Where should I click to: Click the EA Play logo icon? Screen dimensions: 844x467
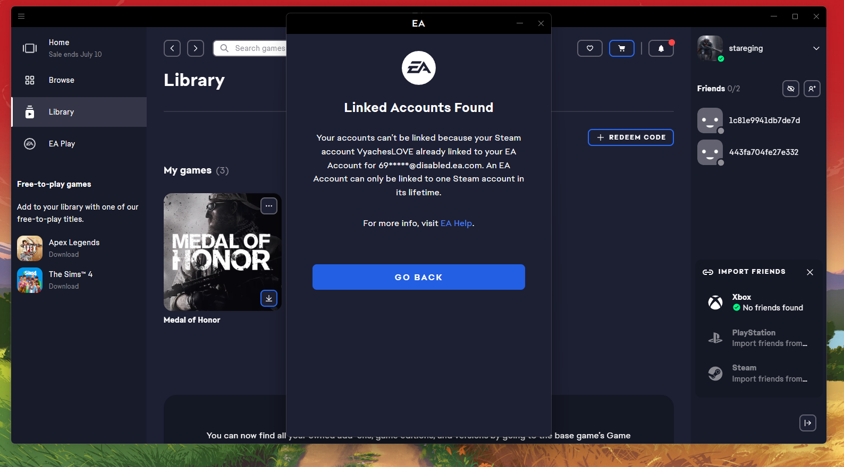coord(30,144)
